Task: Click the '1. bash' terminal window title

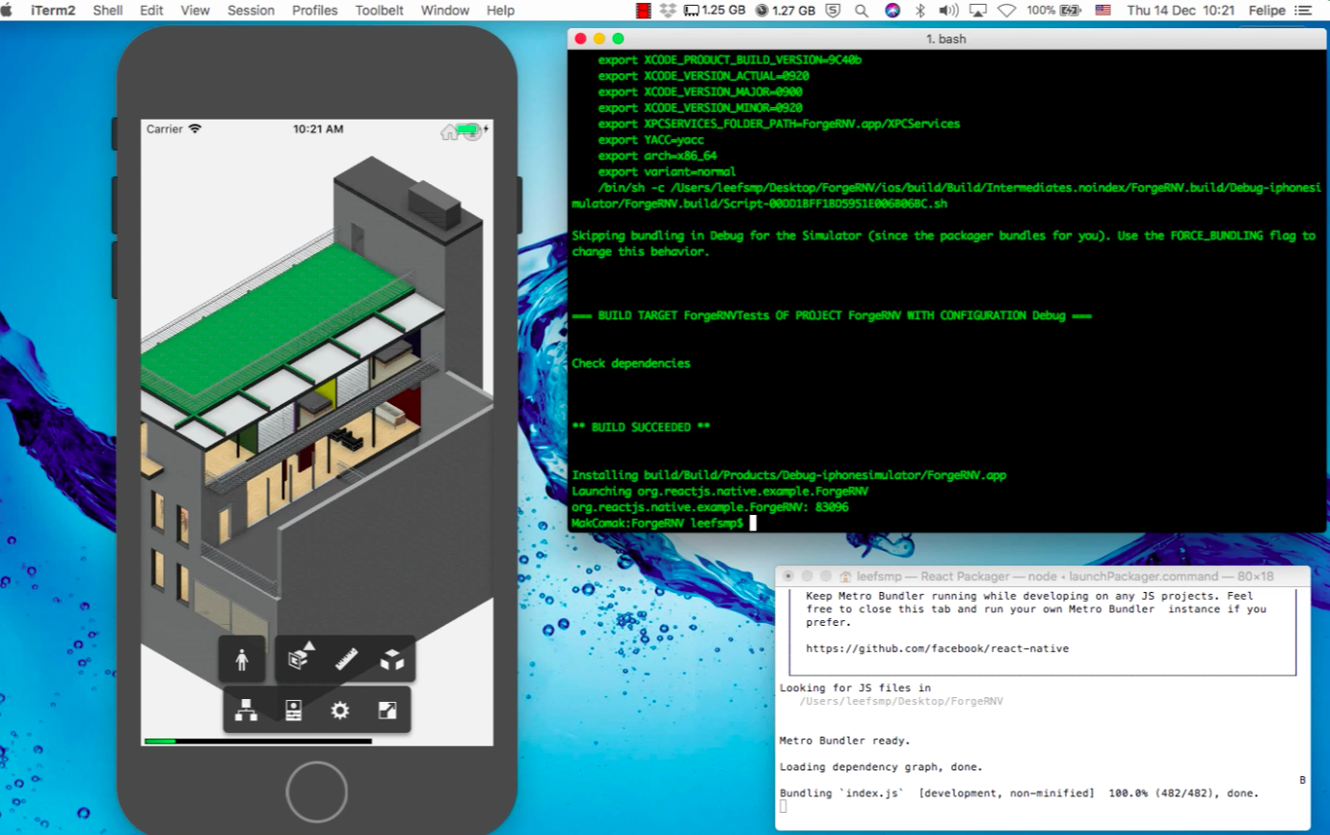Action: coord(945,39)
